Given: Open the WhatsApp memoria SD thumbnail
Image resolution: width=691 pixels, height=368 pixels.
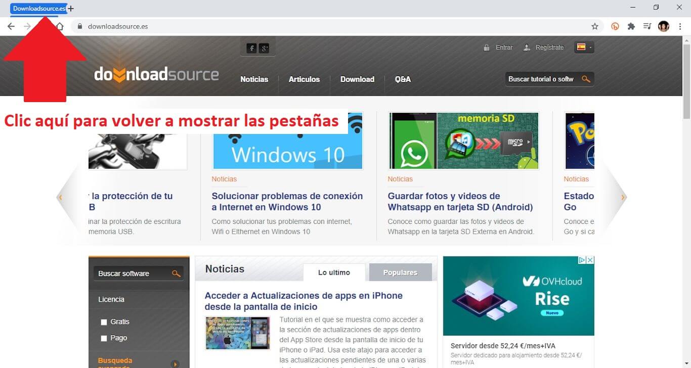Looking at the screenshot, I should point(464,141).
